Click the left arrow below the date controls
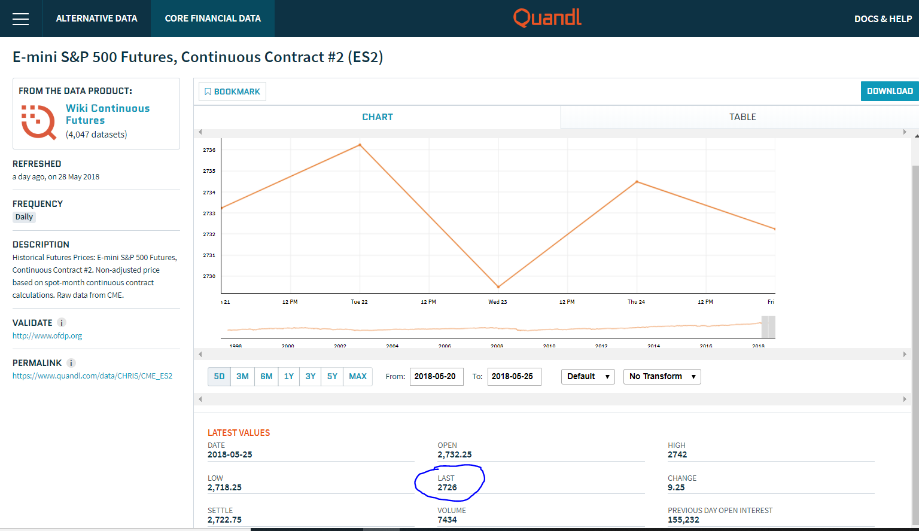Image resolution: width=919 pixels, height=531 pixels. [x=200, y=399]
